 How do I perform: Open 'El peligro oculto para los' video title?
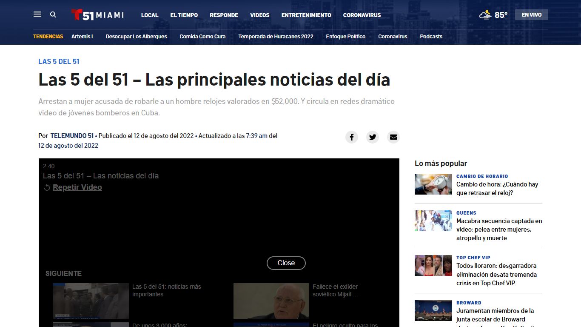coord(345,325)
